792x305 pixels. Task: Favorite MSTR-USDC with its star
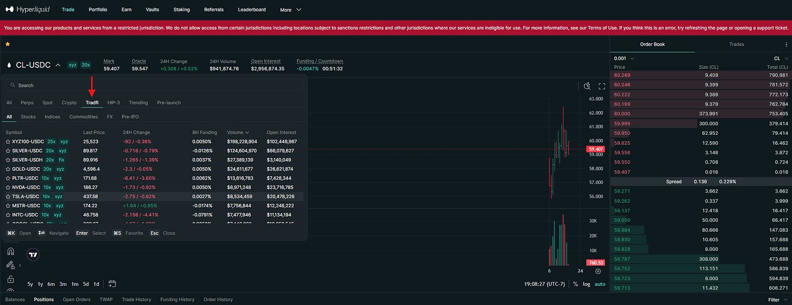pos(8,206)
